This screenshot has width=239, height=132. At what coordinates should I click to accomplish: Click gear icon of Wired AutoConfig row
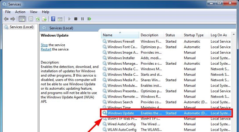[x=105, y=124]
